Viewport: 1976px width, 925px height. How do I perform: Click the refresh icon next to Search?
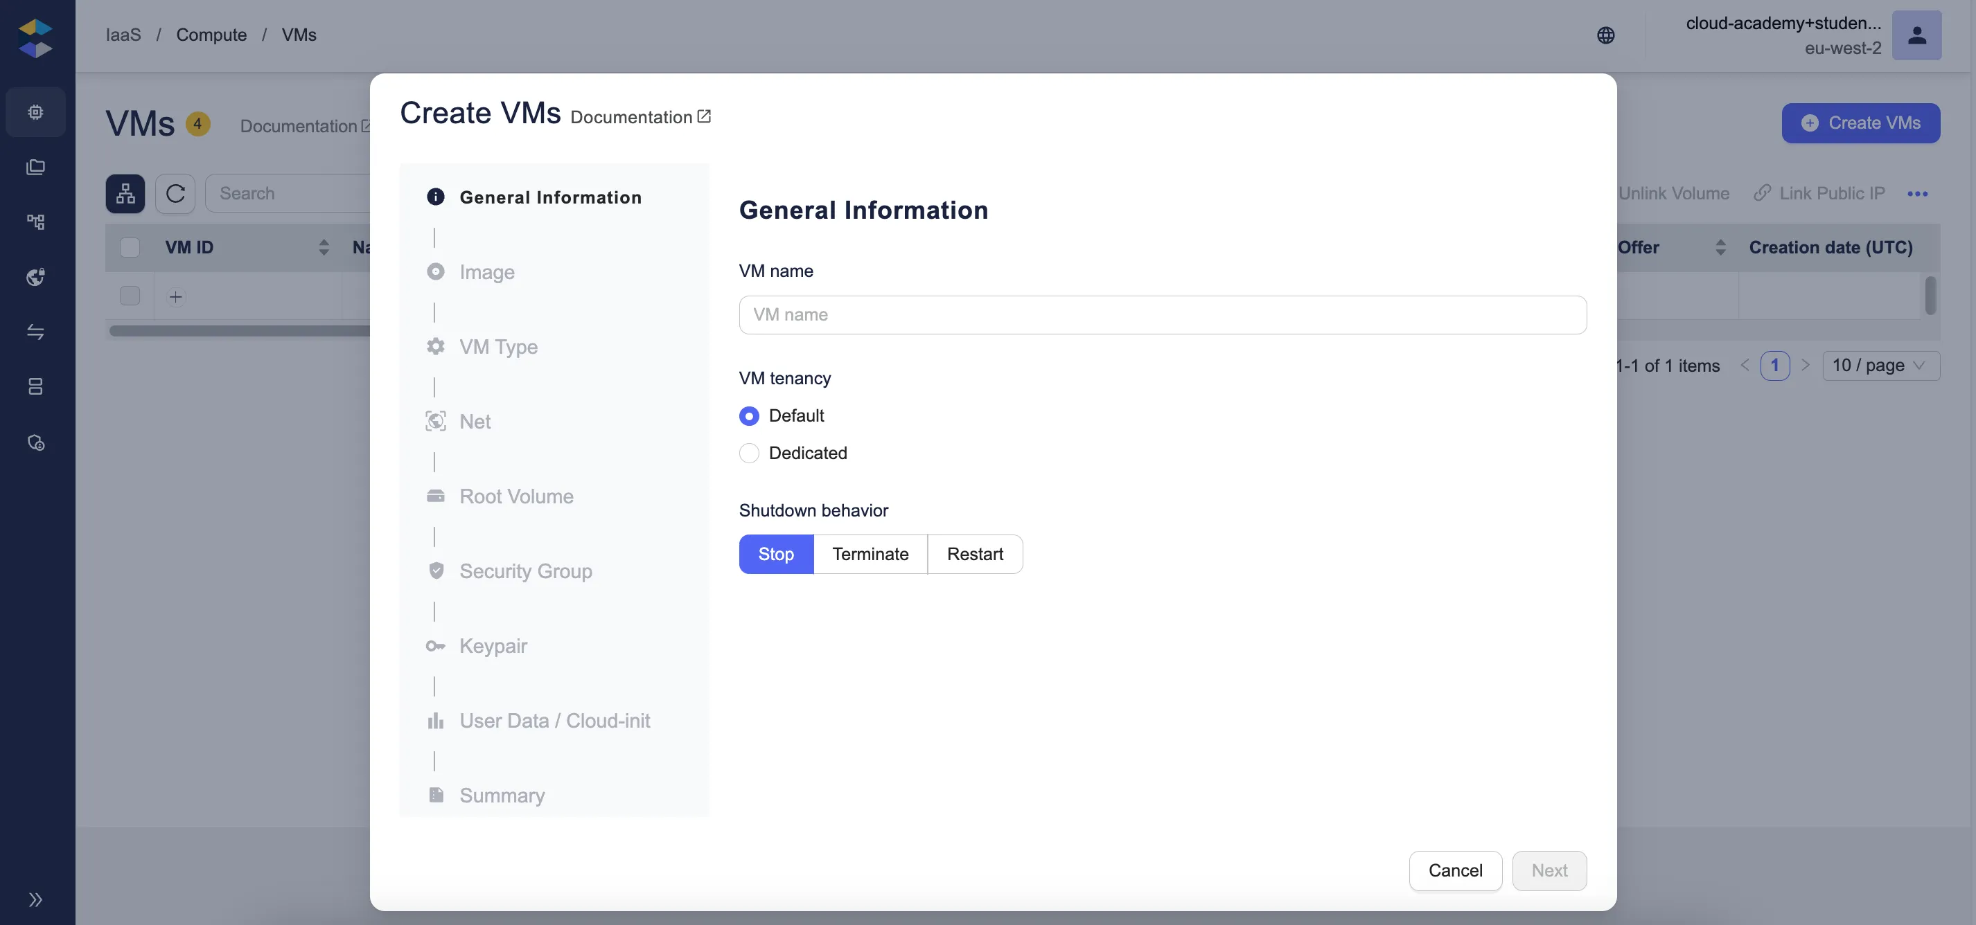click(x=175, y=193)
